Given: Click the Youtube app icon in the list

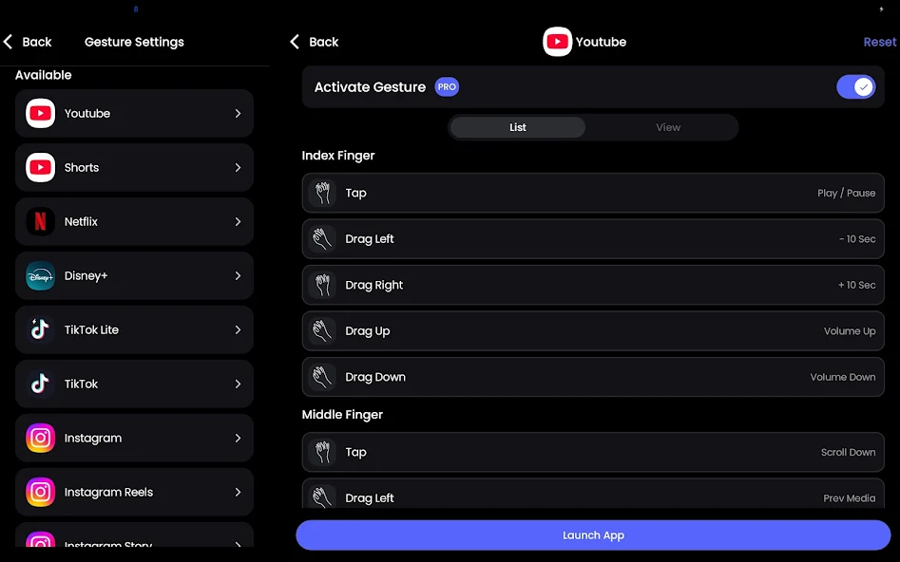Looking at the screenshot, I should (40, 114).
